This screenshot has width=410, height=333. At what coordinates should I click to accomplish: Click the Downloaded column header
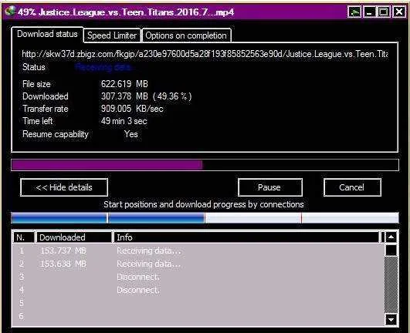[73, 237]
